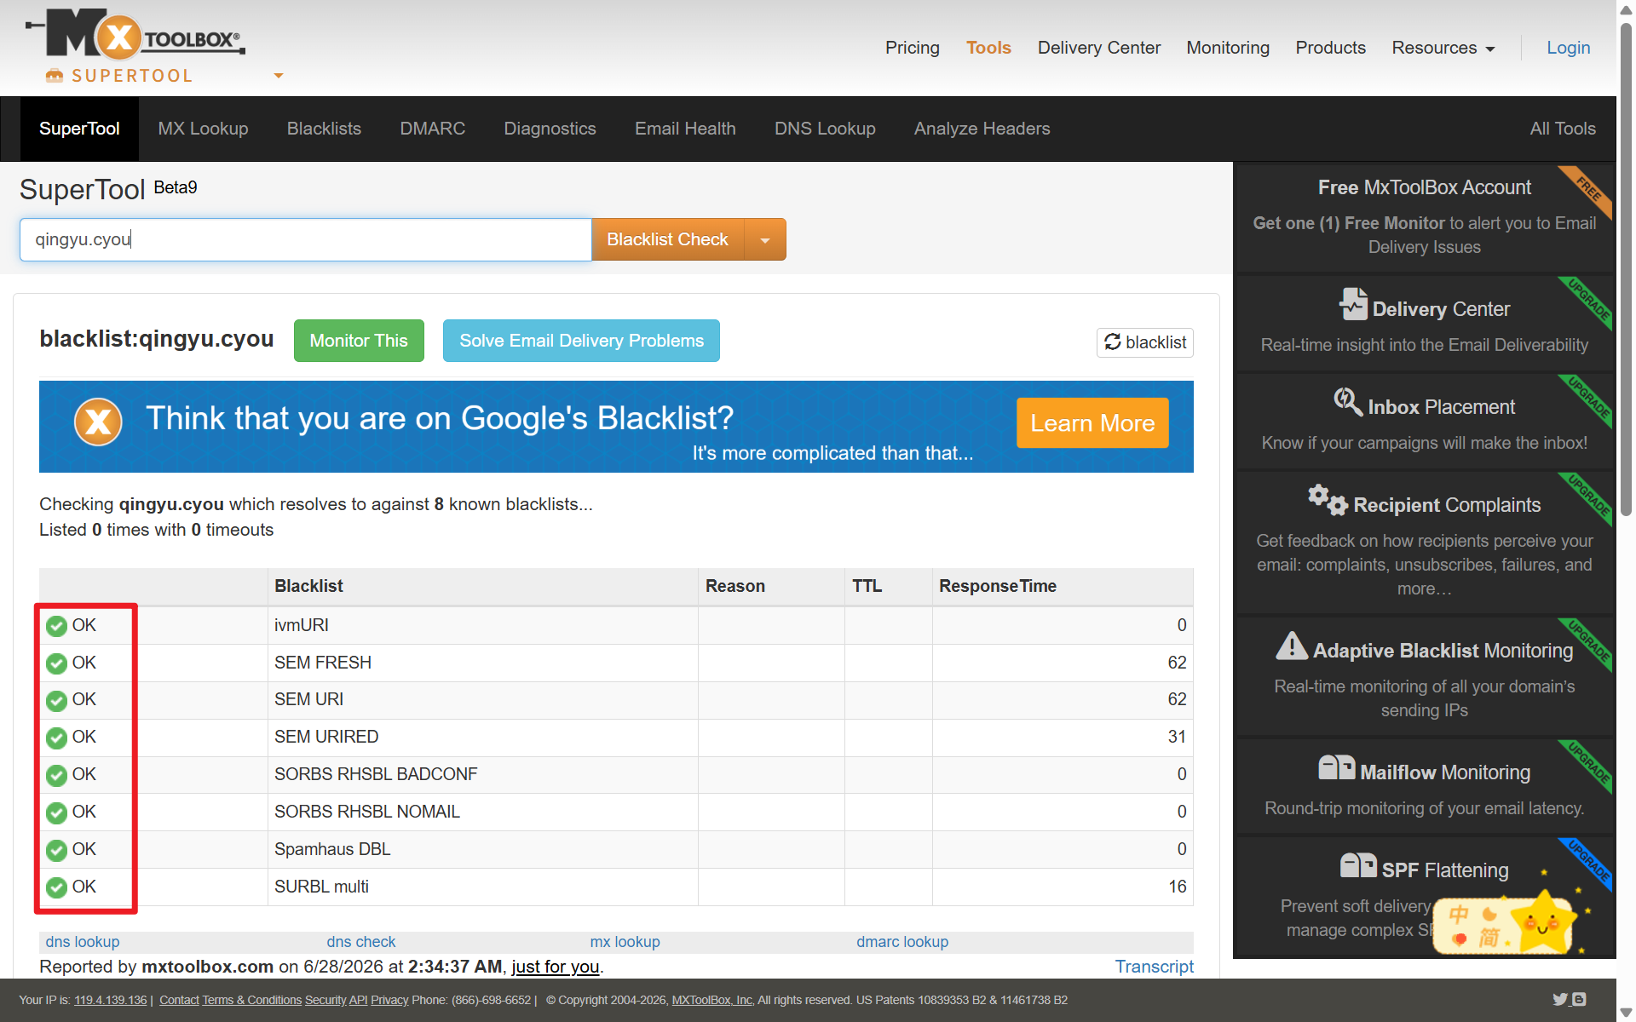1636x1022 pixels.
Task: Focus the domain search input field
Action: [x=305, y=239]
